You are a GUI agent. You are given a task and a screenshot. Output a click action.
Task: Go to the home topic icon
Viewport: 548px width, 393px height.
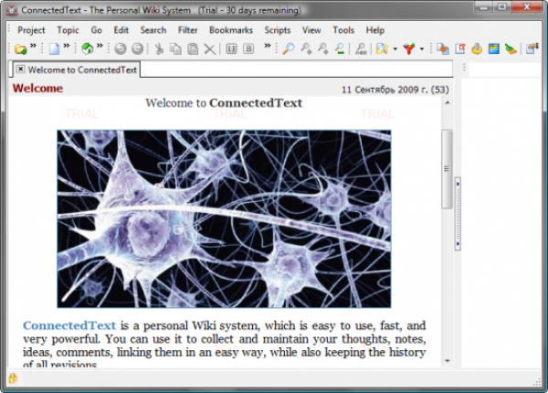pyautogui.click(x=87, y=48)
